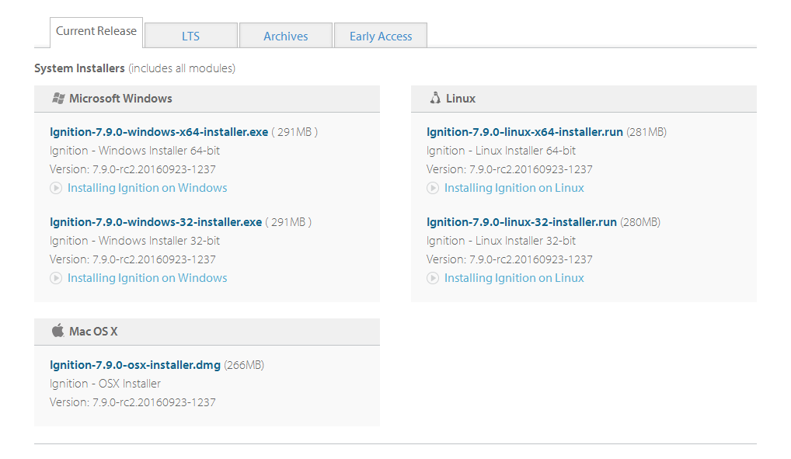The image size is (791, 459).
Task: Download Ignition-7.9.0-osx-installer.dmg
Action: [x=135, y=365]
